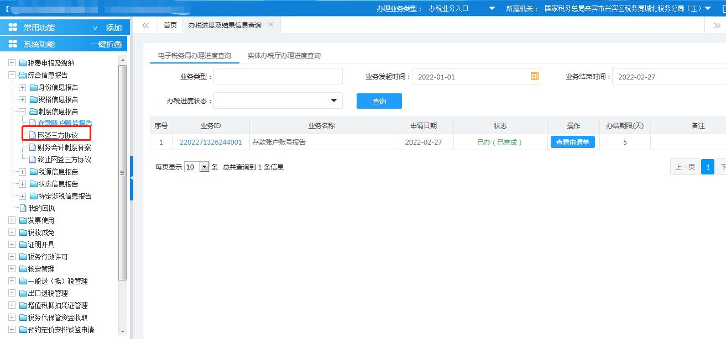Click inside the 业务类型 input field

pyautogui.click(x=278, y=76)
